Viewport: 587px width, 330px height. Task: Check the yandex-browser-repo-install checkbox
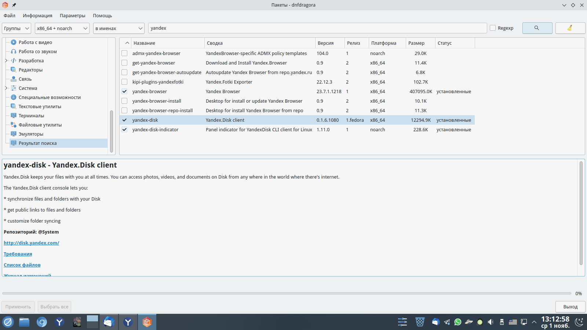point(124,110)
